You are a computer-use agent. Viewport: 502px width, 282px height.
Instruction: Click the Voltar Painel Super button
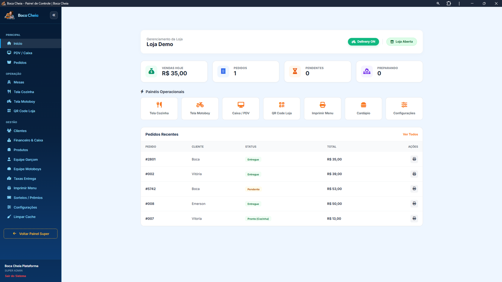(30, 234)
